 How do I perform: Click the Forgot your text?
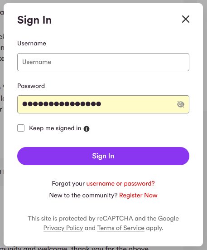point(68,184)
